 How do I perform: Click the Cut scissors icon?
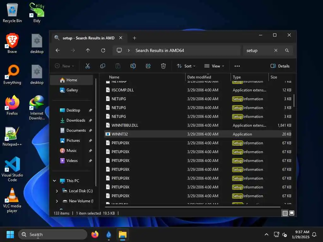click(88, 66)
